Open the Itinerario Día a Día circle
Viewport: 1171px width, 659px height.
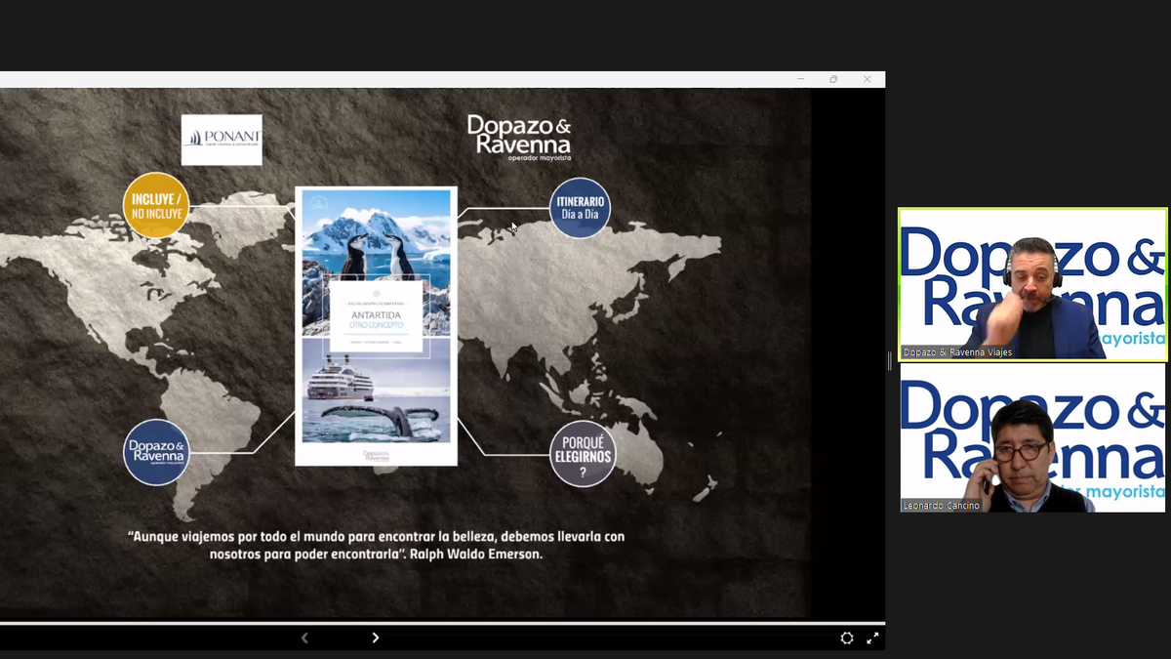coord(581,208)
